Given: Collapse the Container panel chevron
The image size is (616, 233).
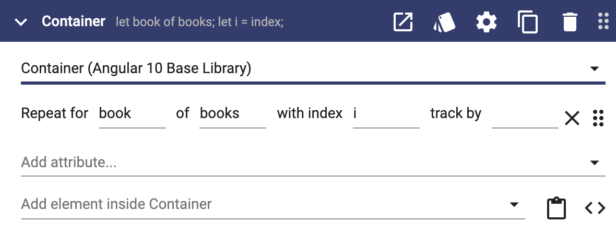Looking at the screenshot, I should point(21,22).
